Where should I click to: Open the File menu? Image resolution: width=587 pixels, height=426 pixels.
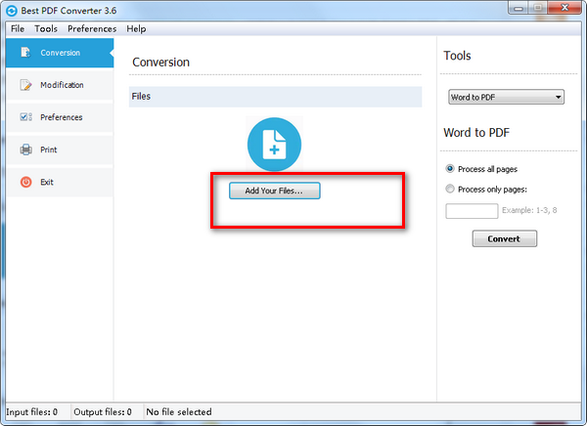pyautogui.click(x=18, y=29)
